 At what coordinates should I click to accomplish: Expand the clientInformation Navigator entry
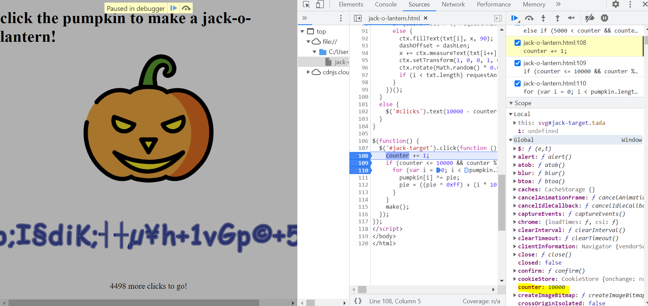coord(515,246)
